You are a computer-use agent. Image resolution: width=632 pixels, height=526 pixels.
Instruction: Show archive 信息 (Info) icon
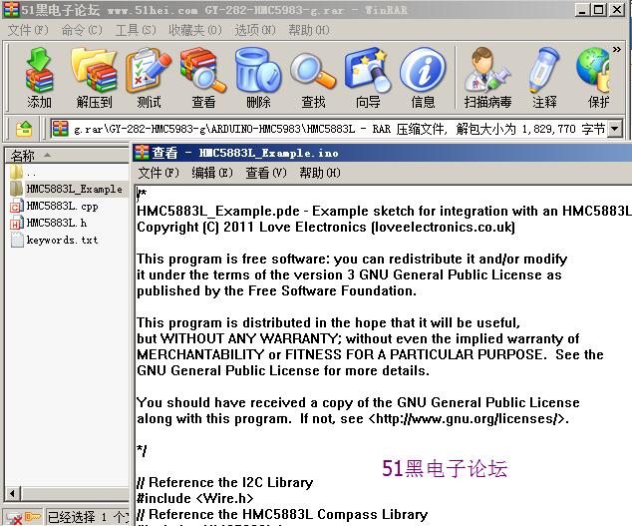pos(423,77)
